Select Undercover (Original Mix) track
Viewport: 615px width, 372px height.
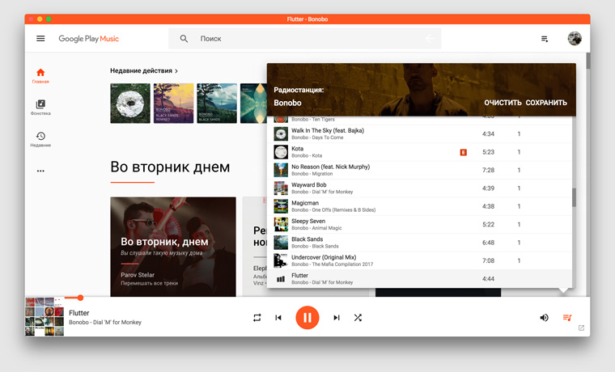click(x=419, y=260)
